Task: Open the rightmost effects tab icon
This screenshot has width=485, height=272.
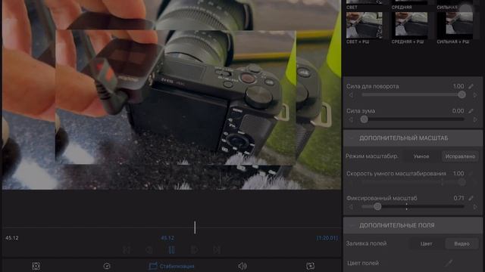Action: [x=310, y=266]
